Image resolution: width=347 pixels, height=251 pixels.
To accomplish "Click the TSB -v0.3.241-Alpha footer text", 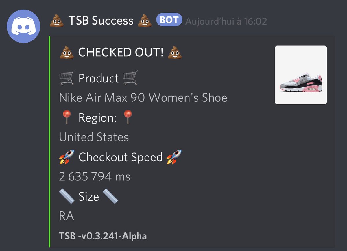I will click(103, 236).
